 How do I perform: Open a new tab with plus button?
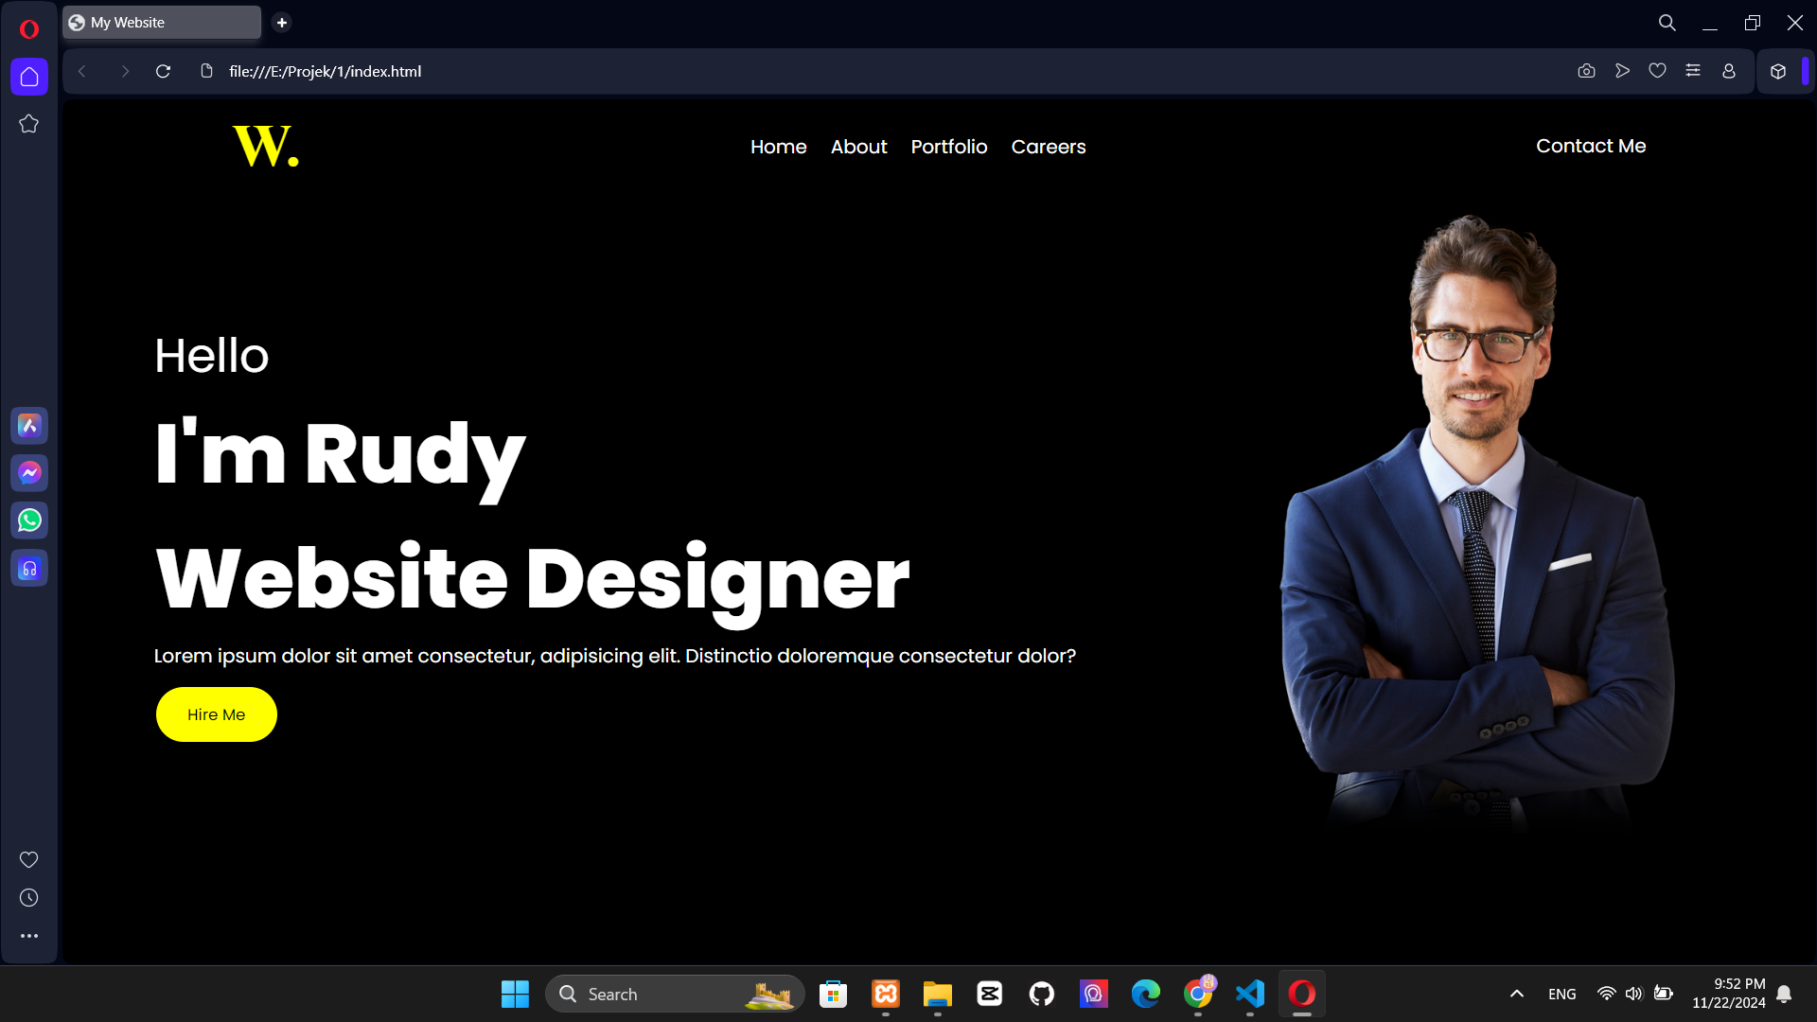click(282, 23)
